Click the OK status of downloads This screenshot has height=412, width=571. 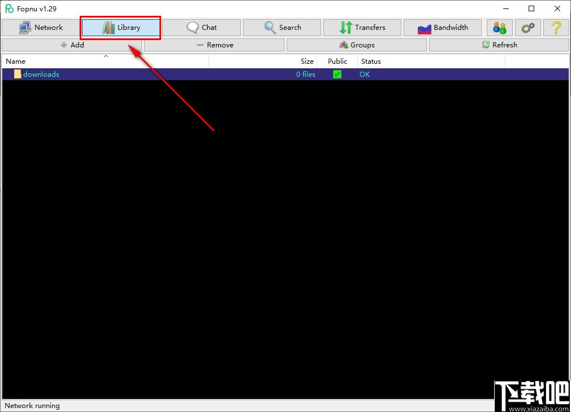(365, 74)
